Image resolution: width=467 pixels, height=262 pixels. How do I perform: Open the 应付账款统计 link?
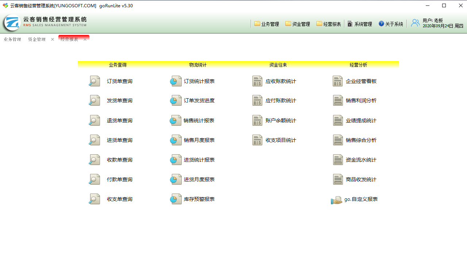click(x=281, y=101)
